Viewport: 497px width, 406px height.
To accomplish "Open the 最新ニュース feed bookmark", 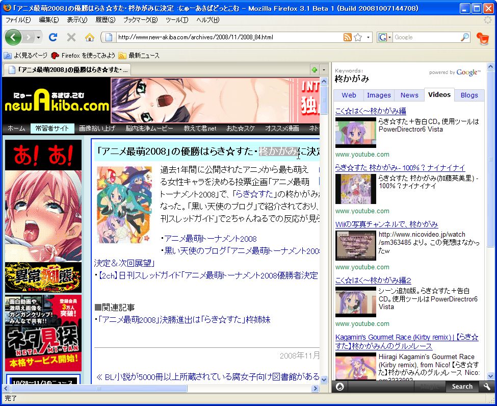I will [139, 56].
